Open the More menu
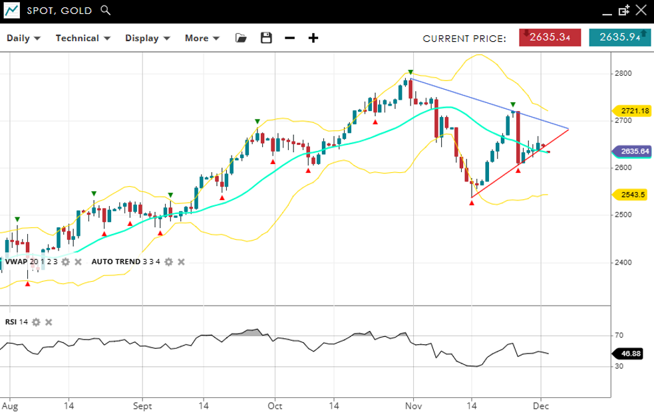 coord(202,38)
